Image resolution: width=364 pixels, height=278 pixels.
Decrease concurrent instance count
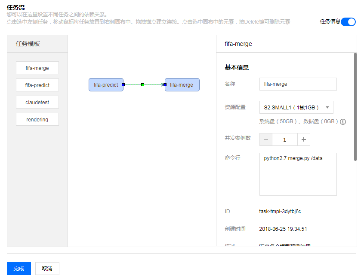point(266,139)
